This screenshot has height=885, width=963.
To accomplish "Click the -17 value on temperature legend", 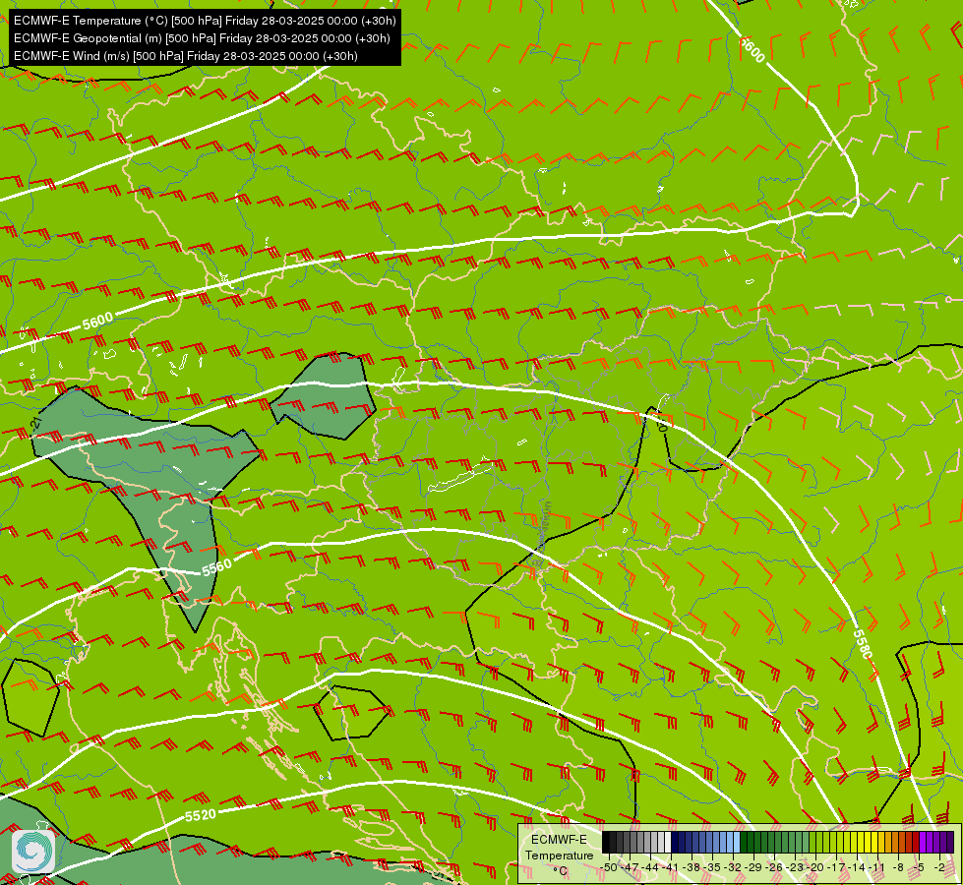I will 836,867.
